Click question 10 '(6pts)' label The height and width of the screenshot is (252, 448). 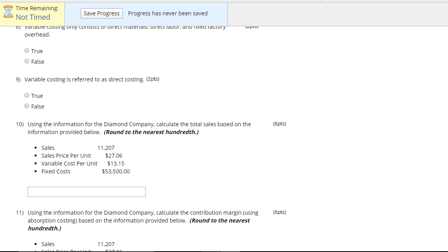pos(279,124)
